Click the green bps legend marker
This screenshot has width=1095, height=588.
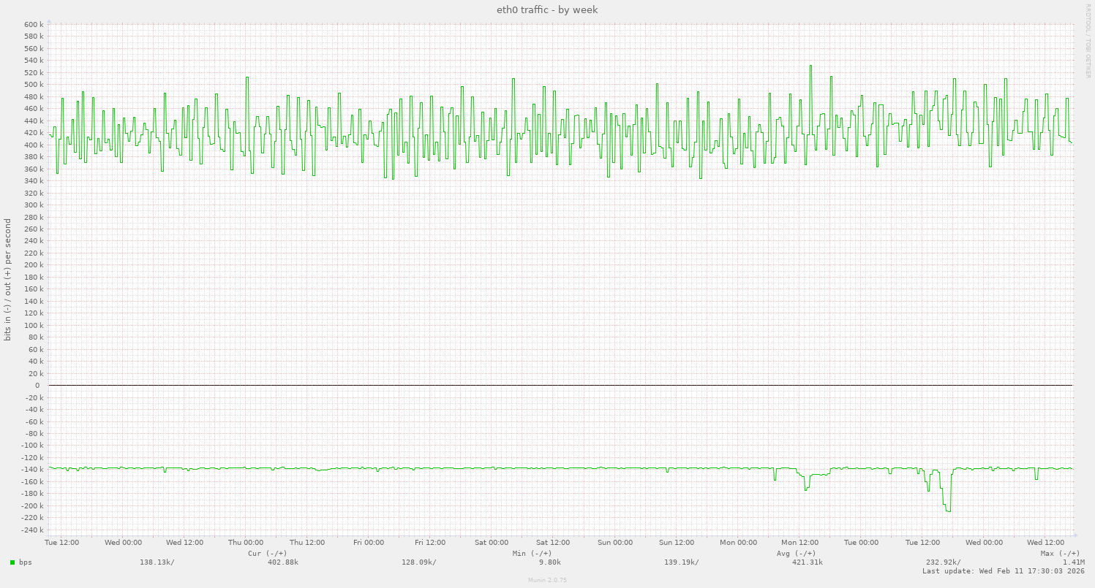coord(14,562)
